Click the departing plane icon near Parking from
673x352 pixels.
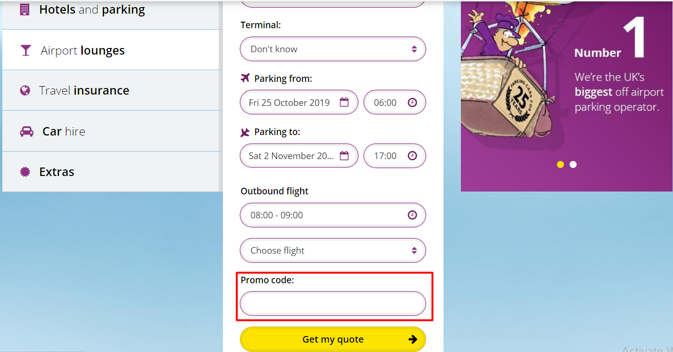coord(245,78)
